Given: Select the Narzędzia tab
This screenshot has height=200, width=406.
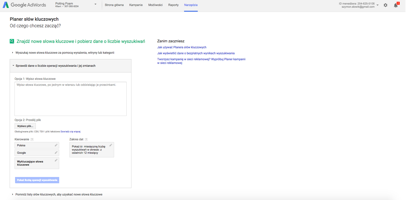Looking at the screenshot, I should point(191,5).
